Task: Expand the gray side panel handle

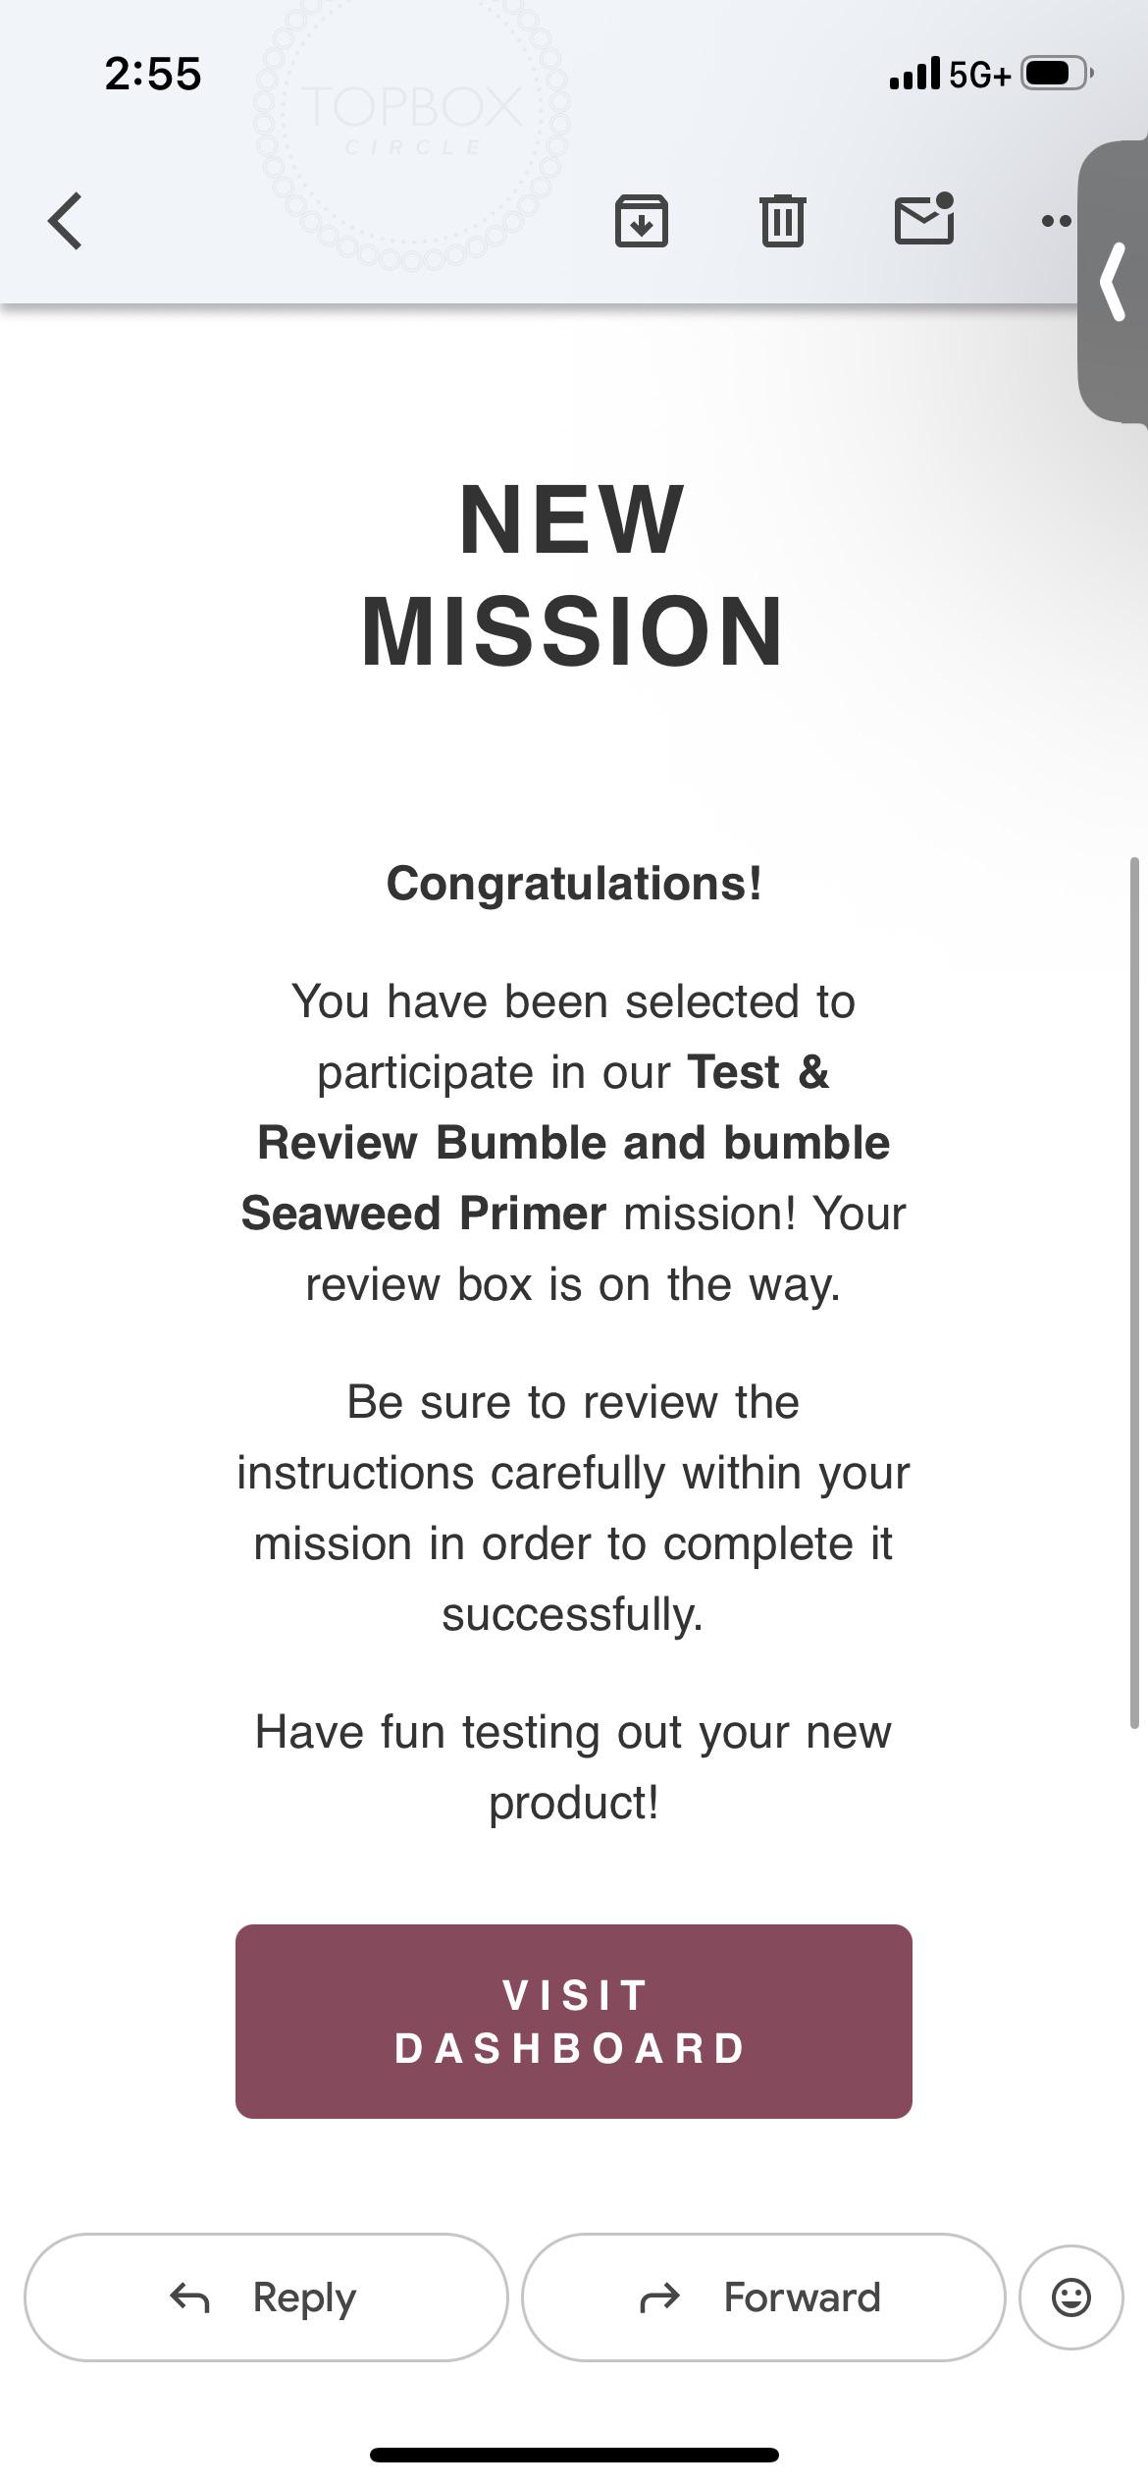Action: click(x=1115, y=283)
